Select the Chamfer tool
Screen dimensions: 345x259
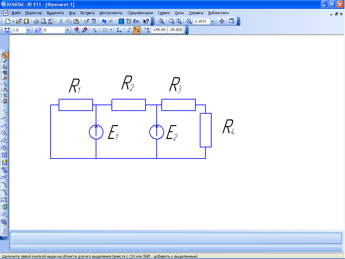4,184
